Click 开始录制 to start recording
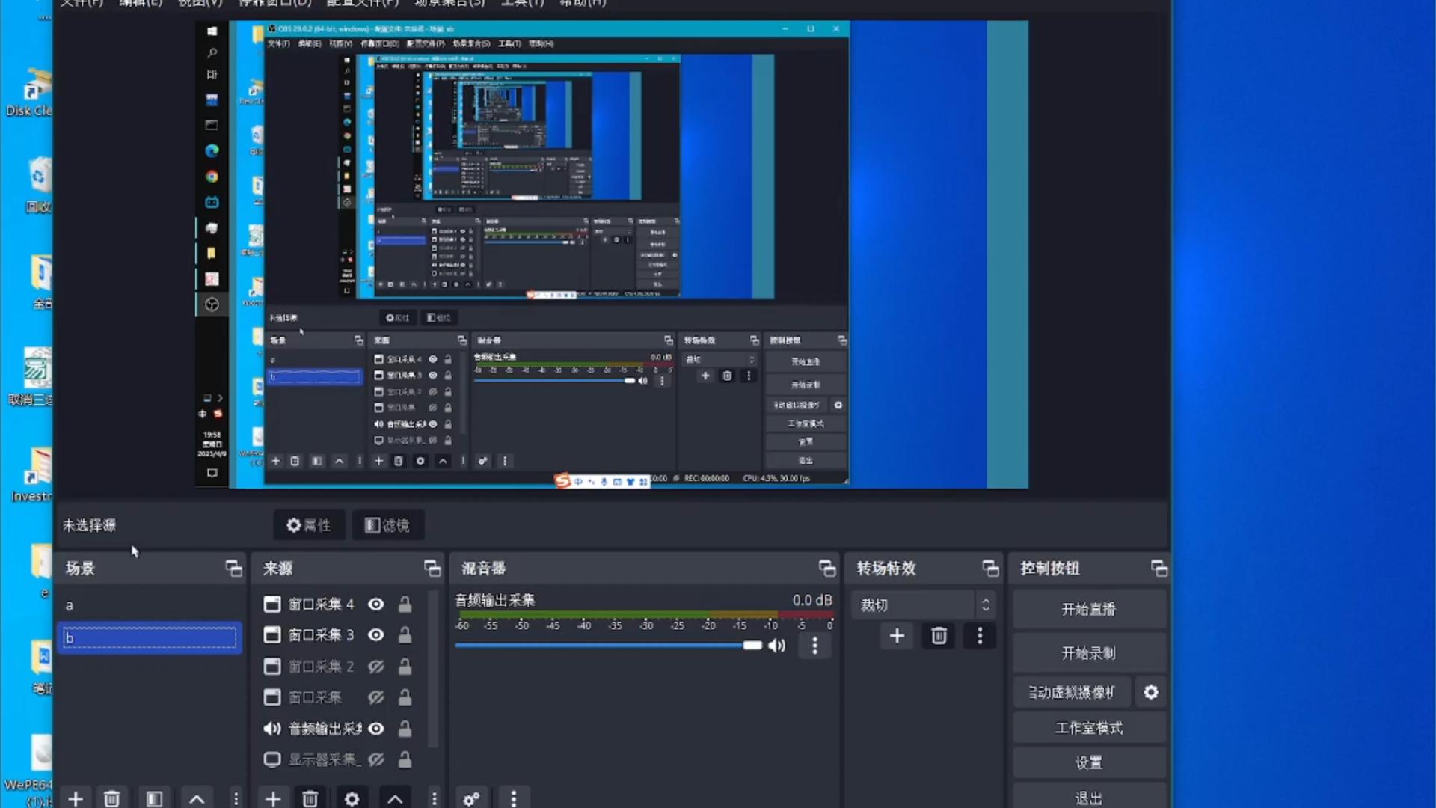This screenshot has width=1436, height=808. pos(1088,653)
